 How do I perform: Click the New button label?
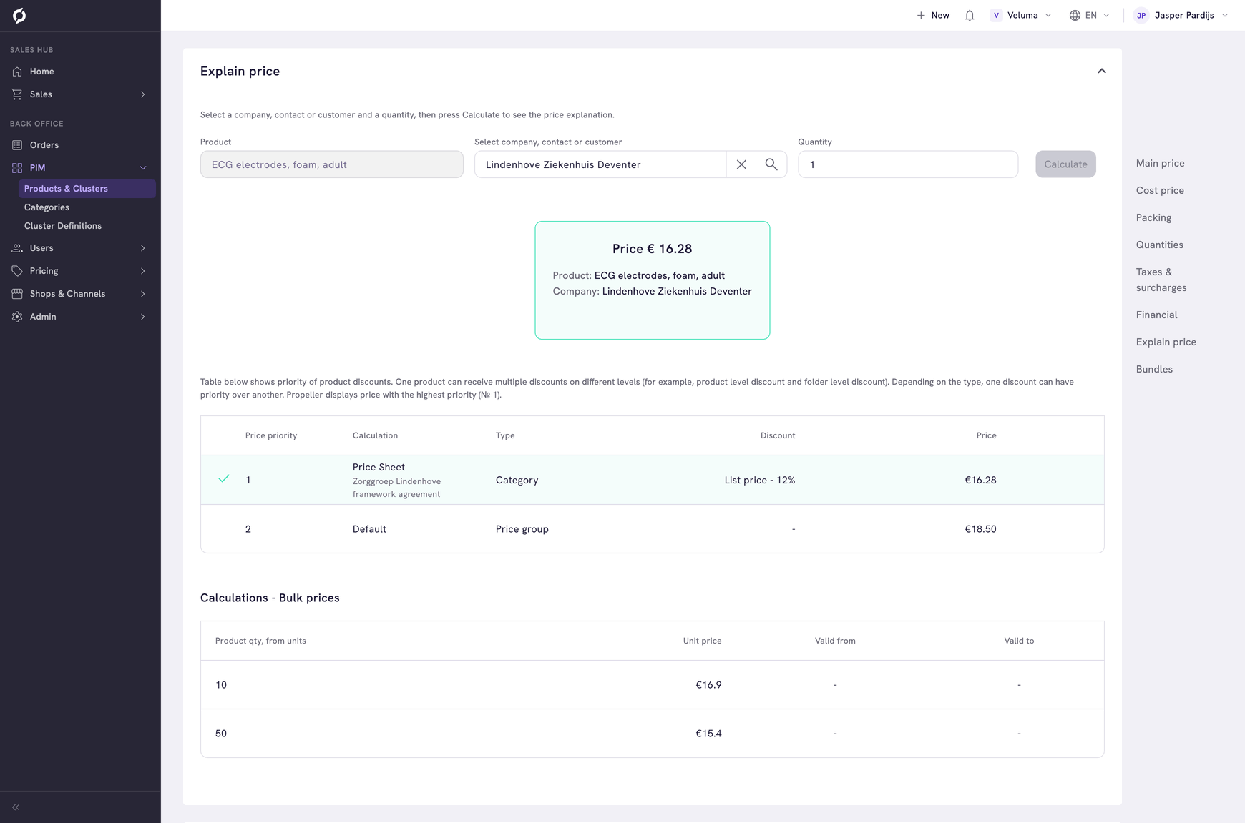(x=940, y=15)
